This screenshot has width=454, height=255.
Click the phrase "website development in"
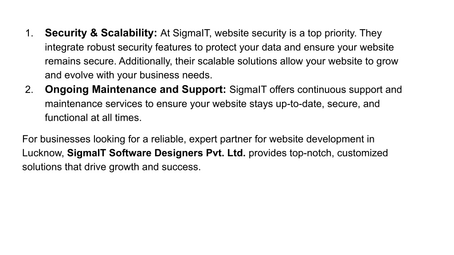click(x=322, y=139)
